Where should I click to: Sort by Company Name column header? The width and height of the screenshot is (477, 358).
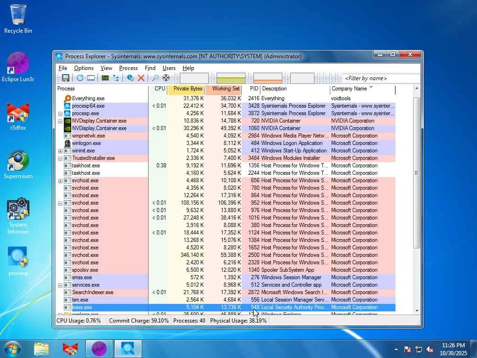pyautogui.click(x=362, y=89)
